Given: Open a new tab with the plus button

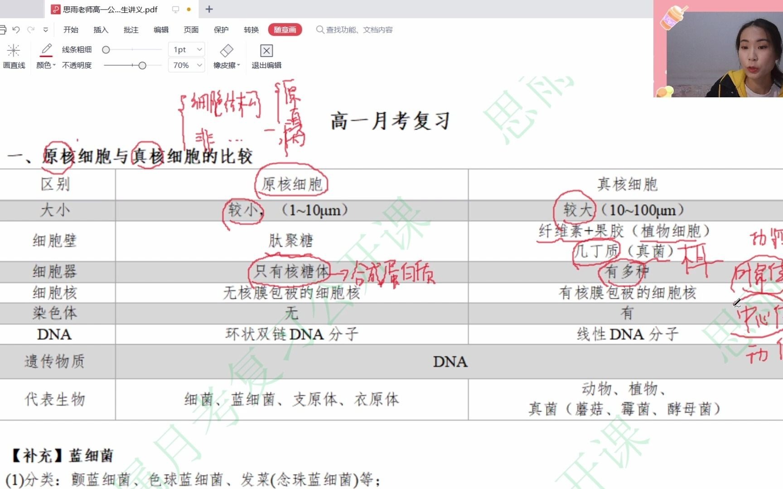Looking at the screenshot, I should point(209,9).
